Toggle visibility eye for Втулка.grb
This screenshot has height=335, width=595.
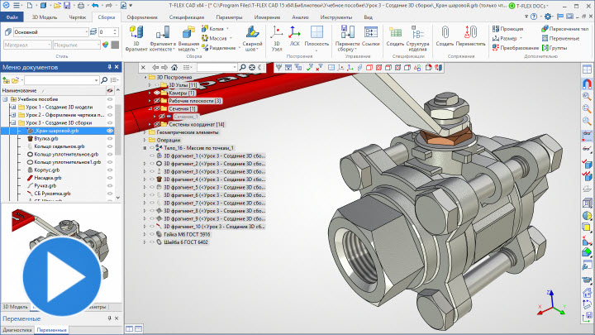(109, 138)
